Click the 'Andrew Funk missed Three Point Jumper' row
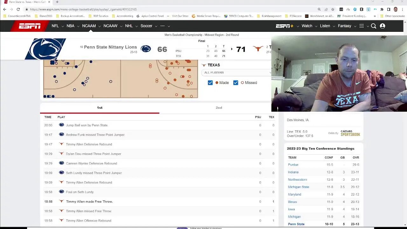The image size is (407, 229). (x=159, y=135)
